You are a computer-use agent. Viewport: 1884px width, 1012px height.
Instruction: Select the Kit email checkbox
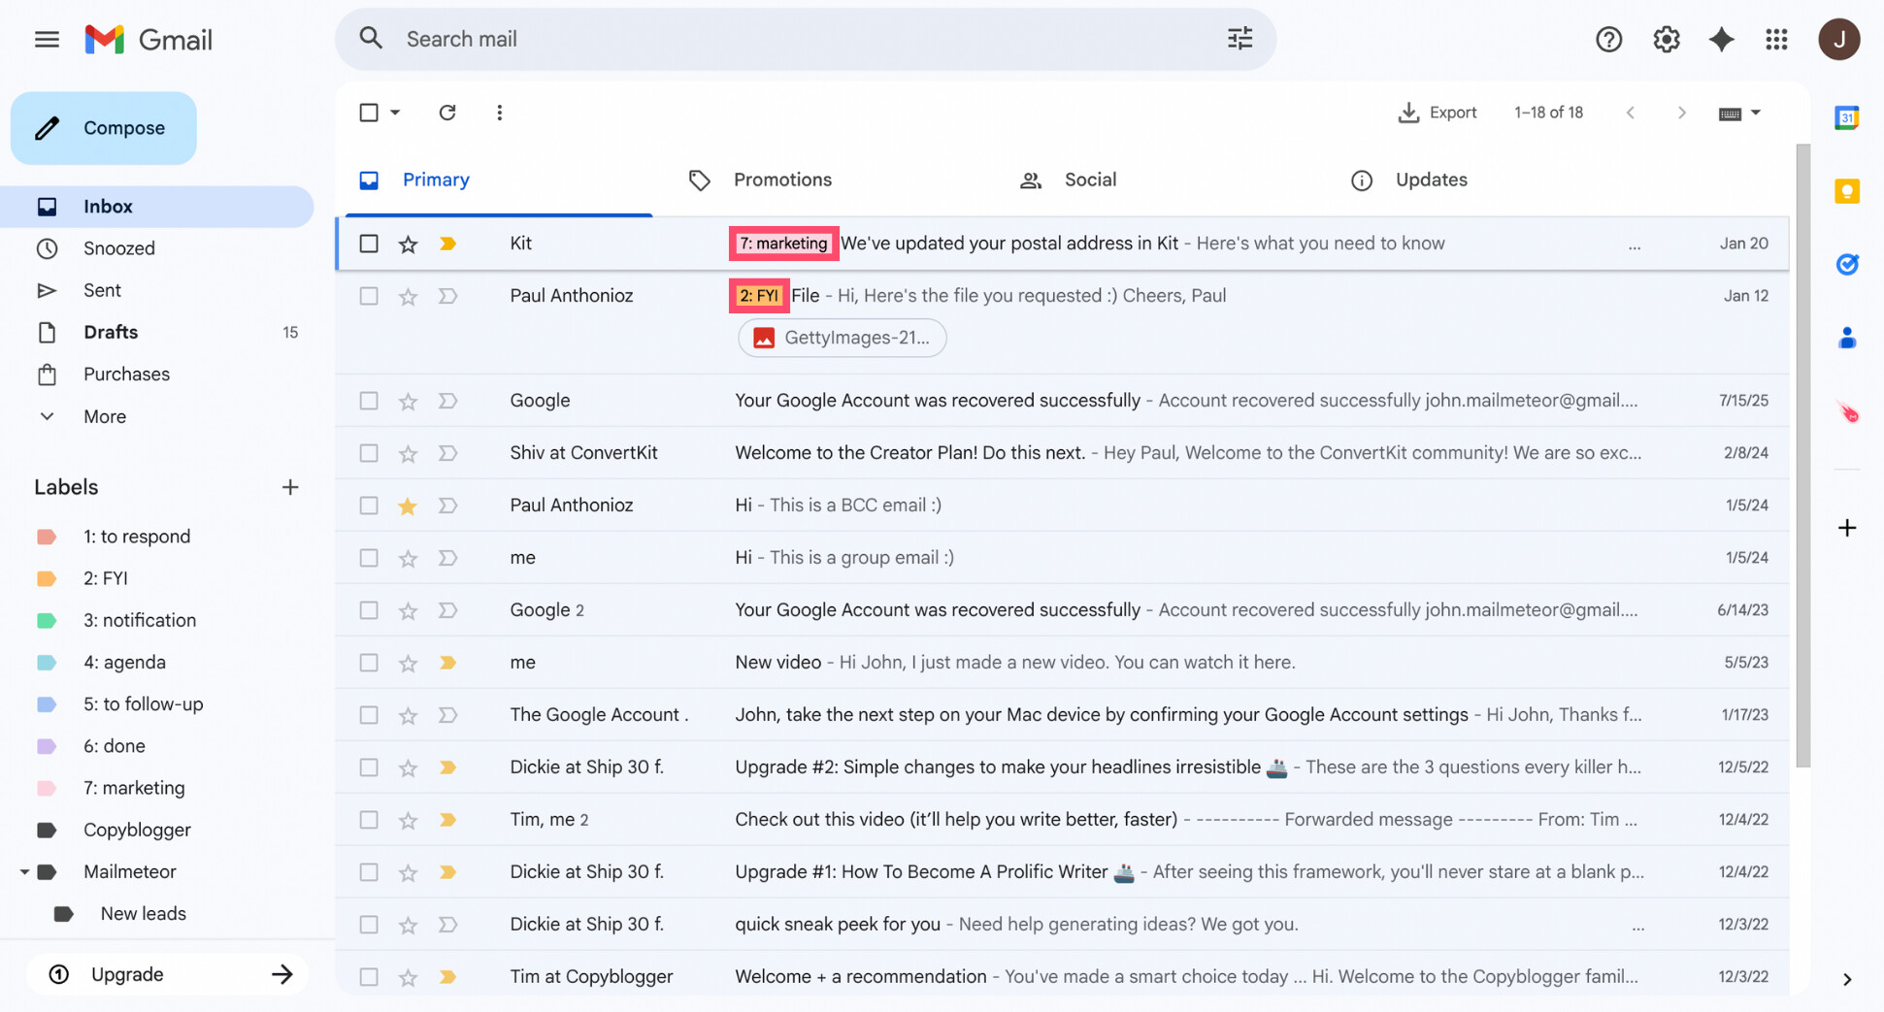(x=369, y=244)
